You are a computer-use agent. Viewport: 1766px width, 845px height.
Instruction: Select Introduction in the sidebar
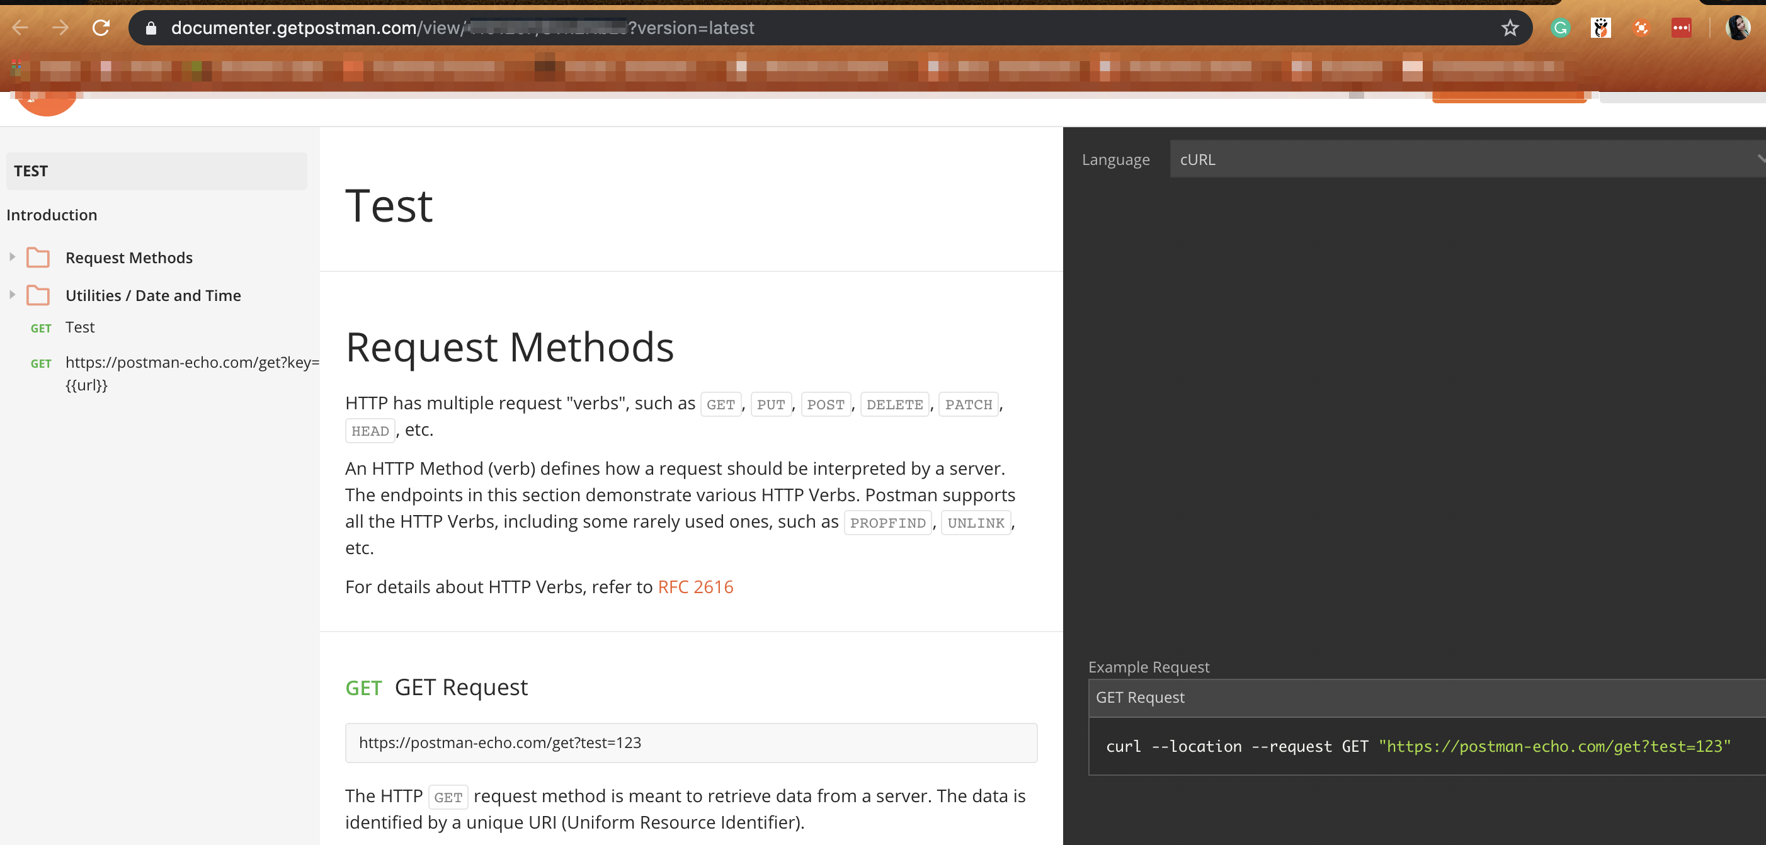pos(52,215)
